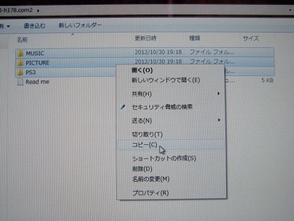The width and height of the screenshot is (294, 221).
Task: Click the PICTURE row type ファイル フォル...
Action: [x=212, y=61]
